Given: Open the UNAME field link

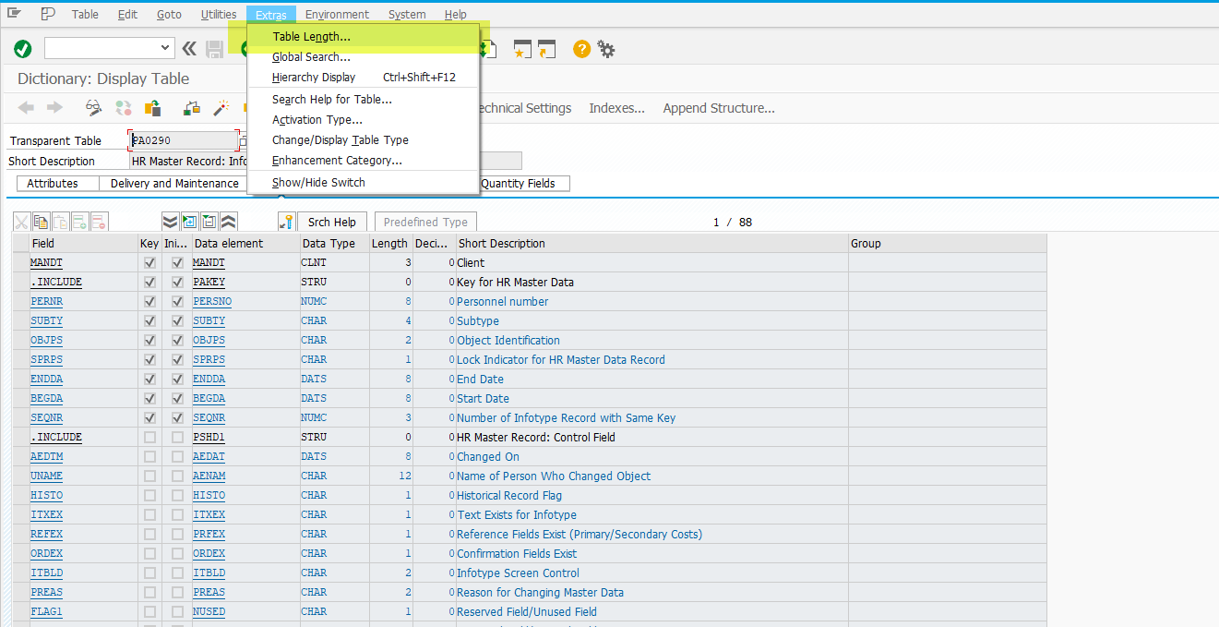Looking at the screenshot, I should tap(46, 476).
